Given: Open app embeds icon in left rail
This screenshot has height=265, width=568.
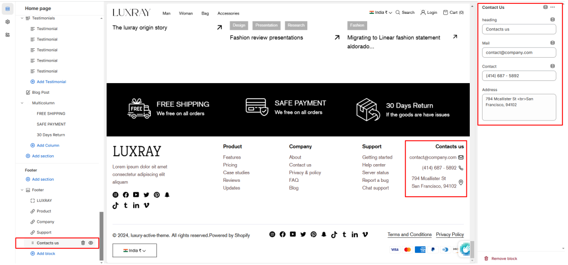Looking at the screenshot, I should pyautogui.click(x=8, y=35).
